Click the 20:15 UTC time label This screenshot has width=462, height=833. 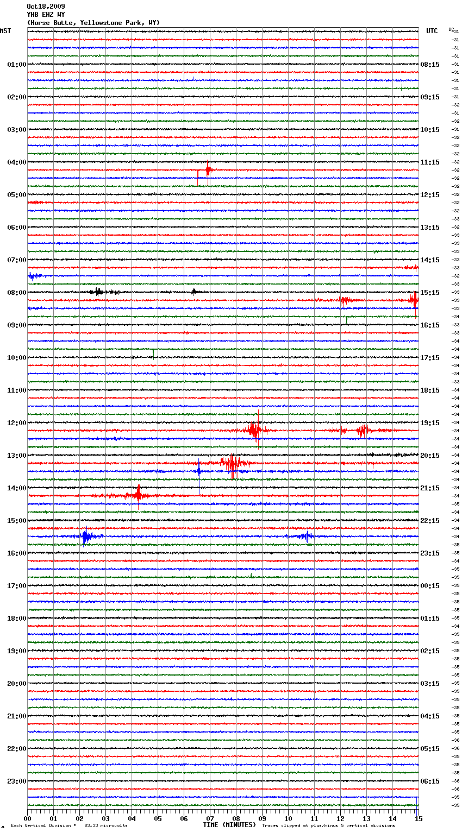point(430,456)
